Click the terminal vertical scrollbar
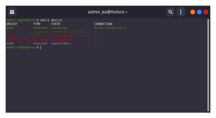Image resolution: width=216 pixels, height=118 pixels. pyautogui.click(x=208, y=65)
